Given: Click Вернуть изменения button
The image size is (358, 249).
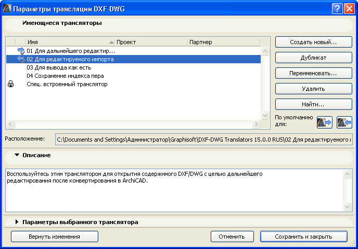Looking at the screenshot, I should click(x=55, y=237).
